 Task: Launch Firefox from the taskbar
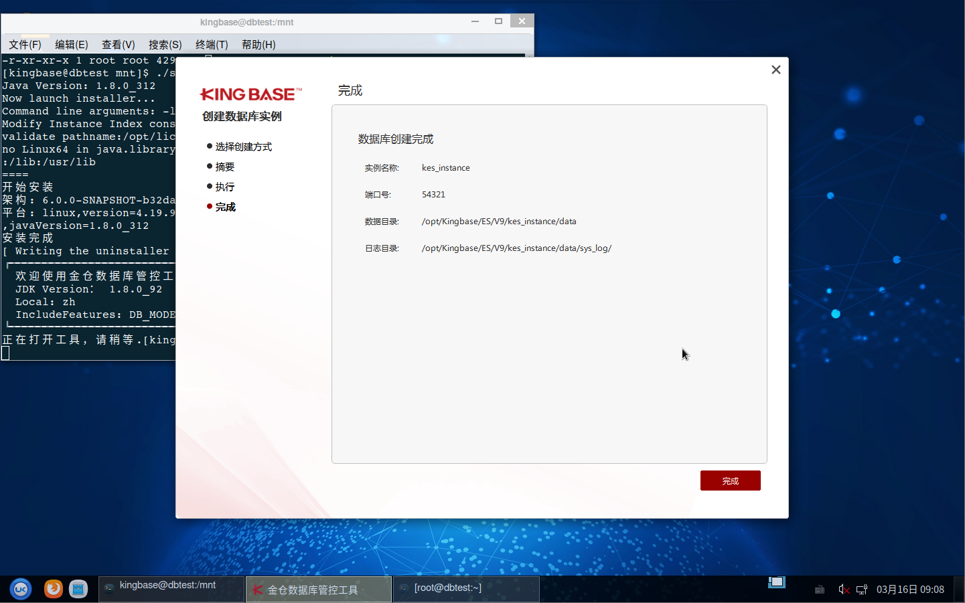[x=54, y=589]
